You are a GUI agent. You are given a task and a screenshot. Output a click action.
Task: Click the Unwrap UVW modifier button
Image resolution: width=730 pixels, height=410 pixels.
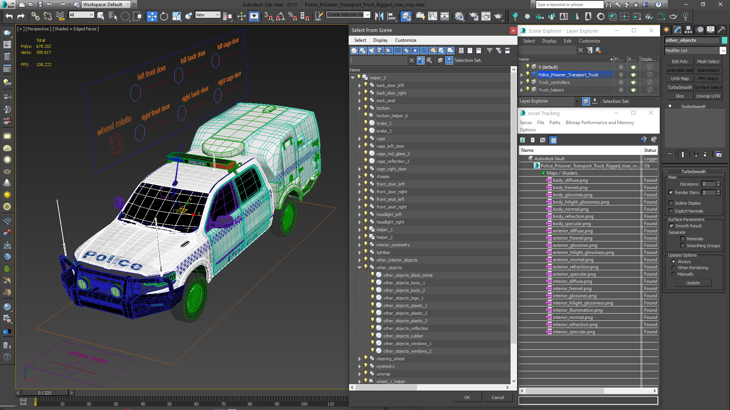708,96
